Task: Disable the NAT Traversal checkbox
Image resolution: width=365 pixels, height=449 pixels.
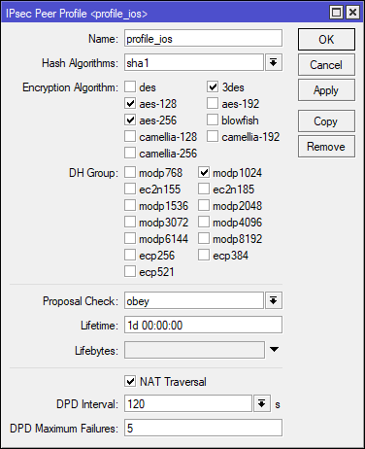Action: pyautogui.click(x=130, y=381)
